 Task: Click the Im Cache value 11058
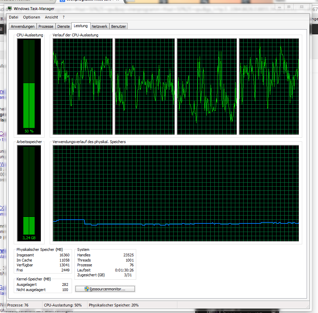(x=64, y=260)
